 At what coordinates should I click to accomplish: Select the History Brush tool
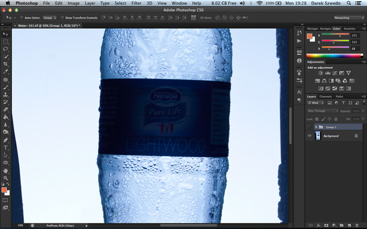6,102
